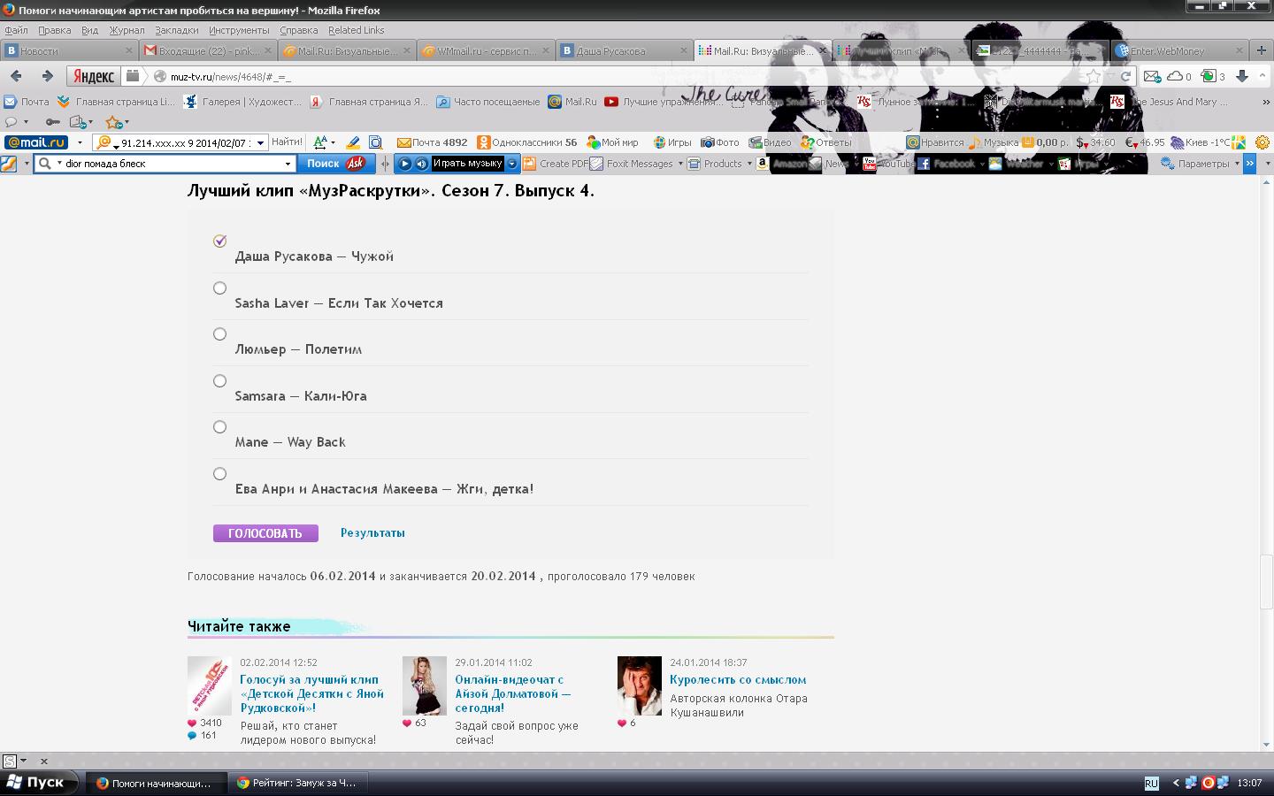Click the browser Forward arrow button
This screenshot has width=1274, height=796.
[48, 76]
